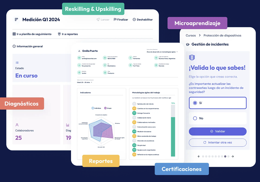This screenshot has height=182, width=260.
Task: Click the area icon beside Producto
Action: (x=105, y=72)
